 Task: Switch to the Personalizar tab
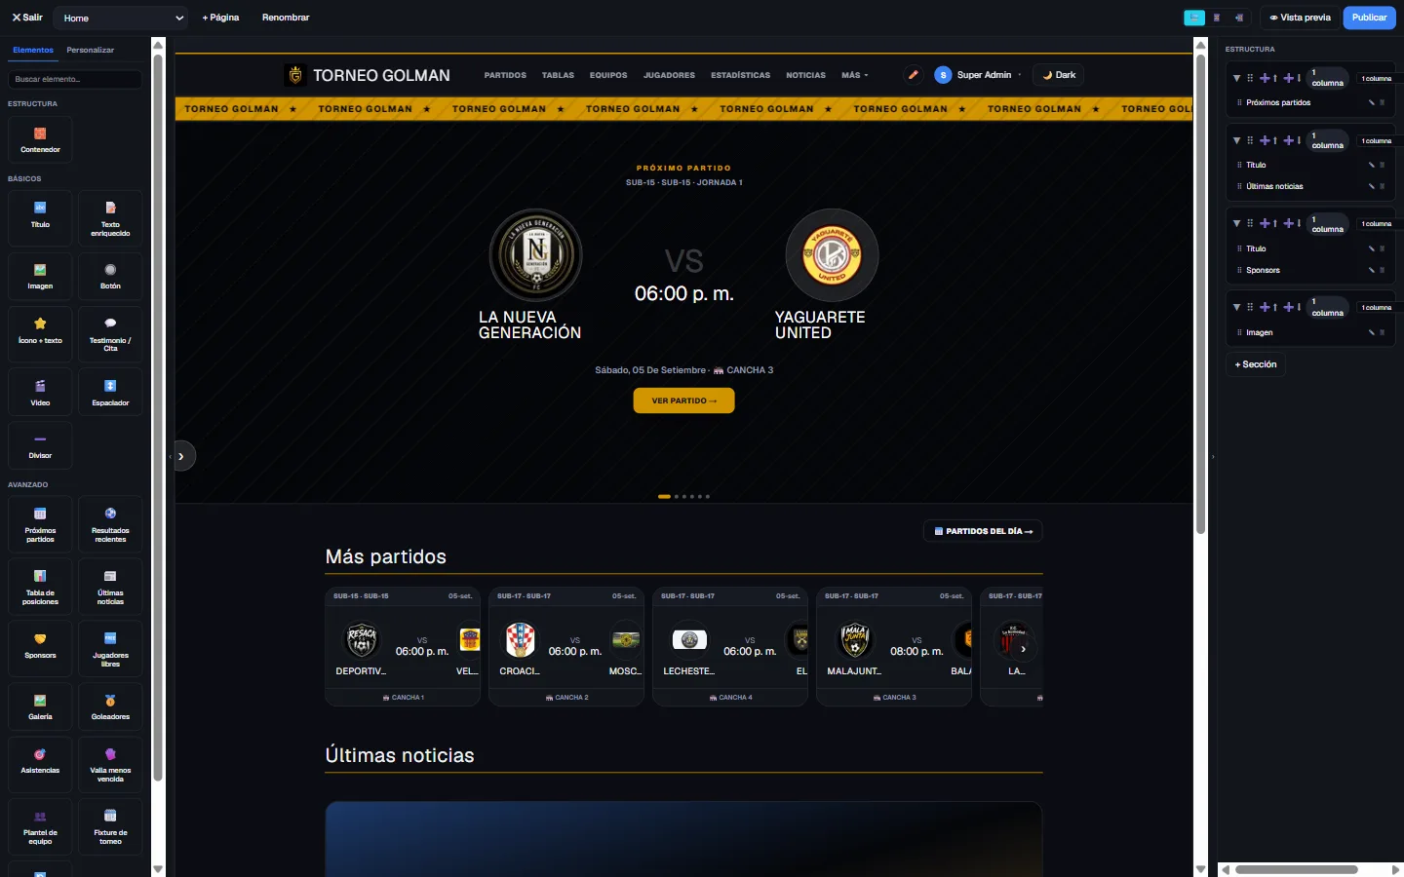click(90, 50)
